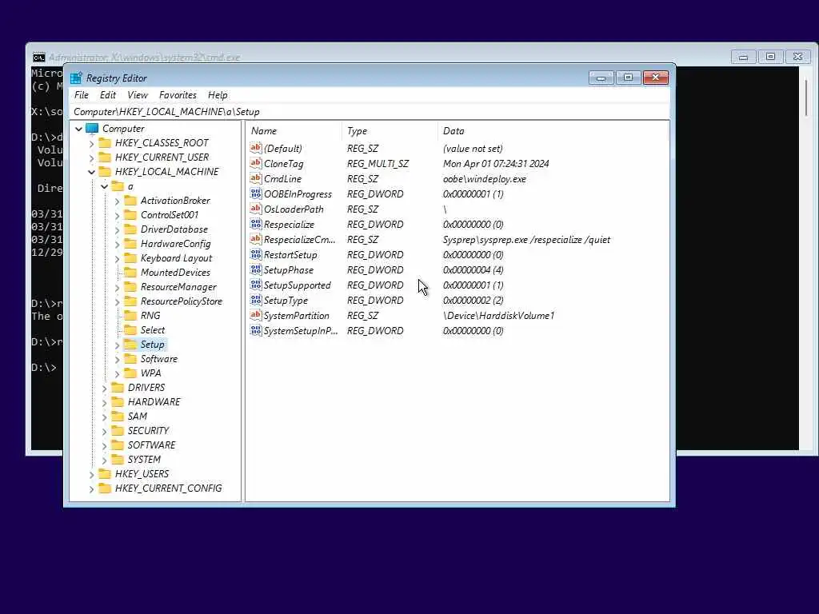Click the (Default) string value icon

255,148
